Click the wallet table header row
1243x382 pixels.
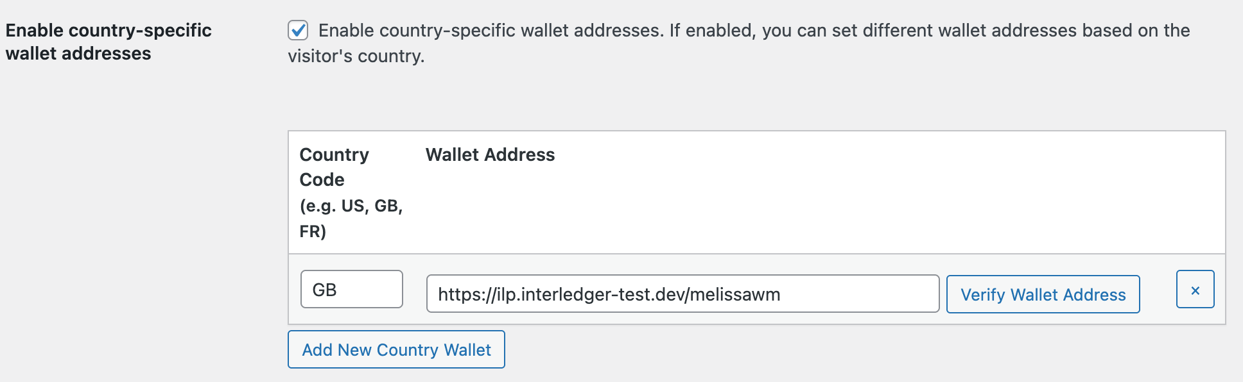point(706,192)
